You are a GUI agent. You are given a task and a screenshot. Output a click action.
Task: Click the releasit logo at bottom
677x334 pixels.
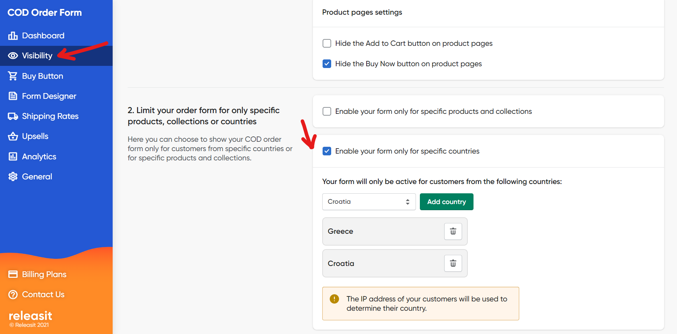[30, 316]
